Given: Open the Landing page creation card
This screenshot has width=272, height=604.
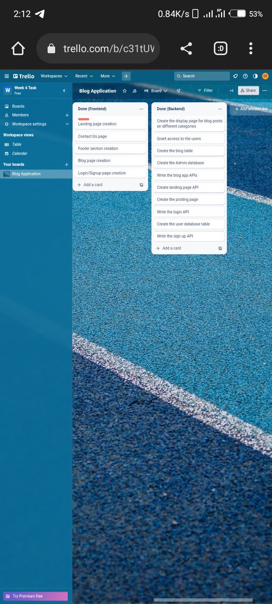Looking at the screenshot, I should point(110,122).
